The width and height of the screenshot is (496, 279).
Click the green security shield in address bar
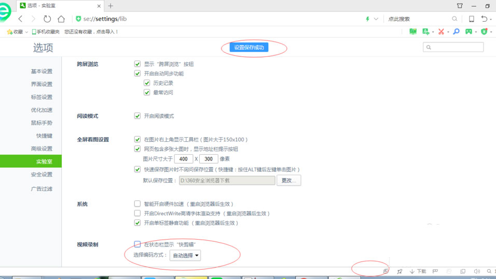[78, 19]
